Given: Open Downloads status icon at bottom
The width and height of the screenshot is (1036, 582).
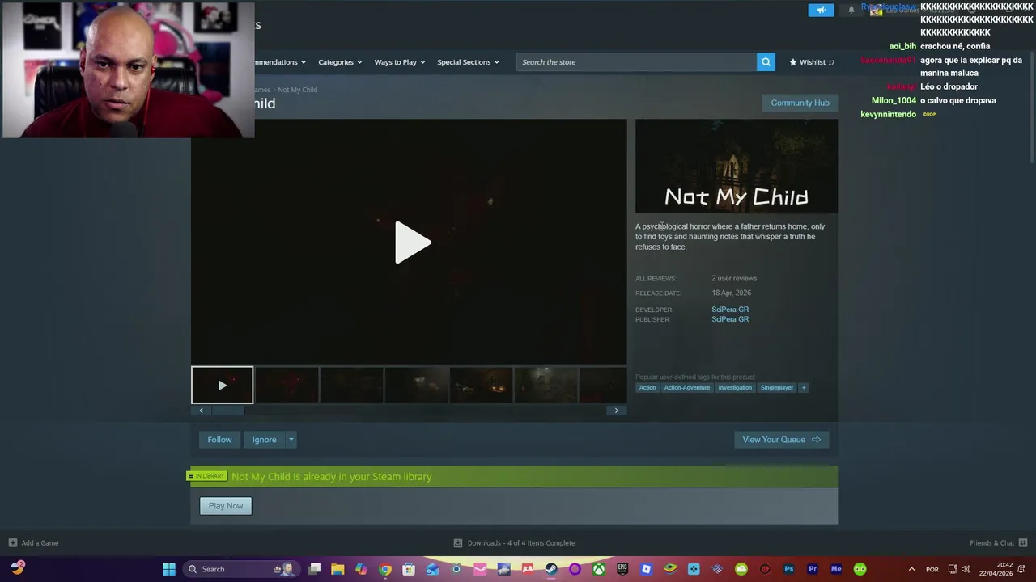Looking at the screenshot, I should pyautogui.click(x=458, y=543).
